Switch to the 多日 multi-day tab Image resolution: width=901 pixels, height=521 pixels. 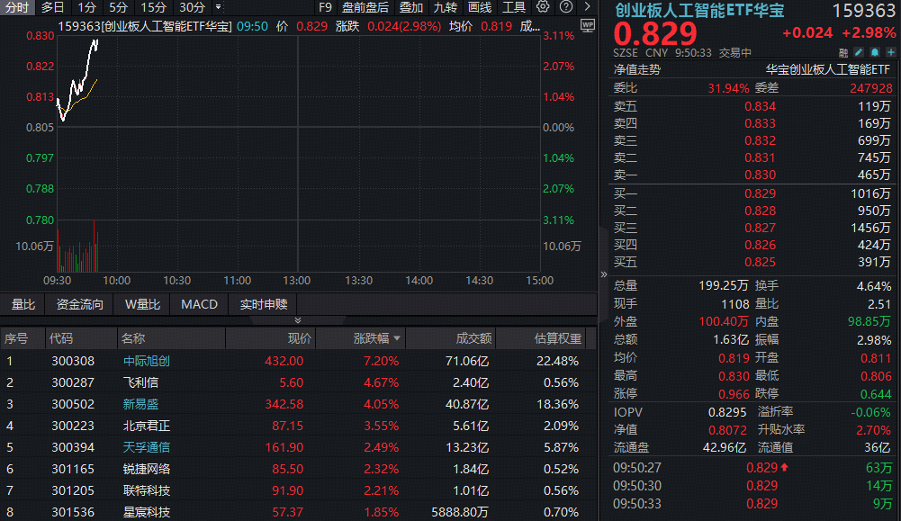coord(52,7)
